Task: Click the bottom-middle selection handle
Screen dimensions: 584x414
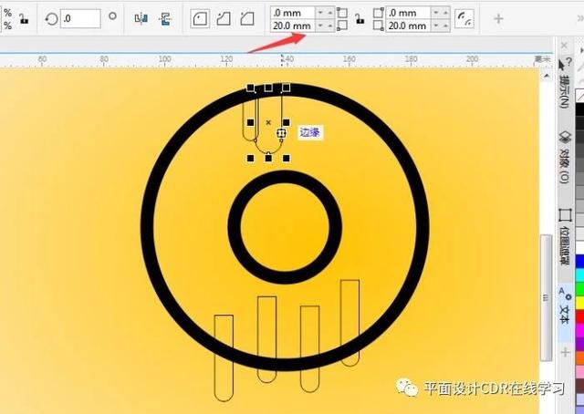Action: [x=268, y=159]
